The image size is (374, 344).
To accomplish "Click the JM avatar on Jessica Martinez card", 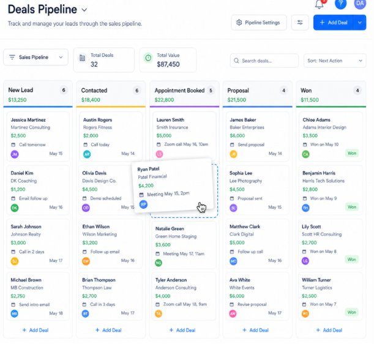I will tap(15, 154).
